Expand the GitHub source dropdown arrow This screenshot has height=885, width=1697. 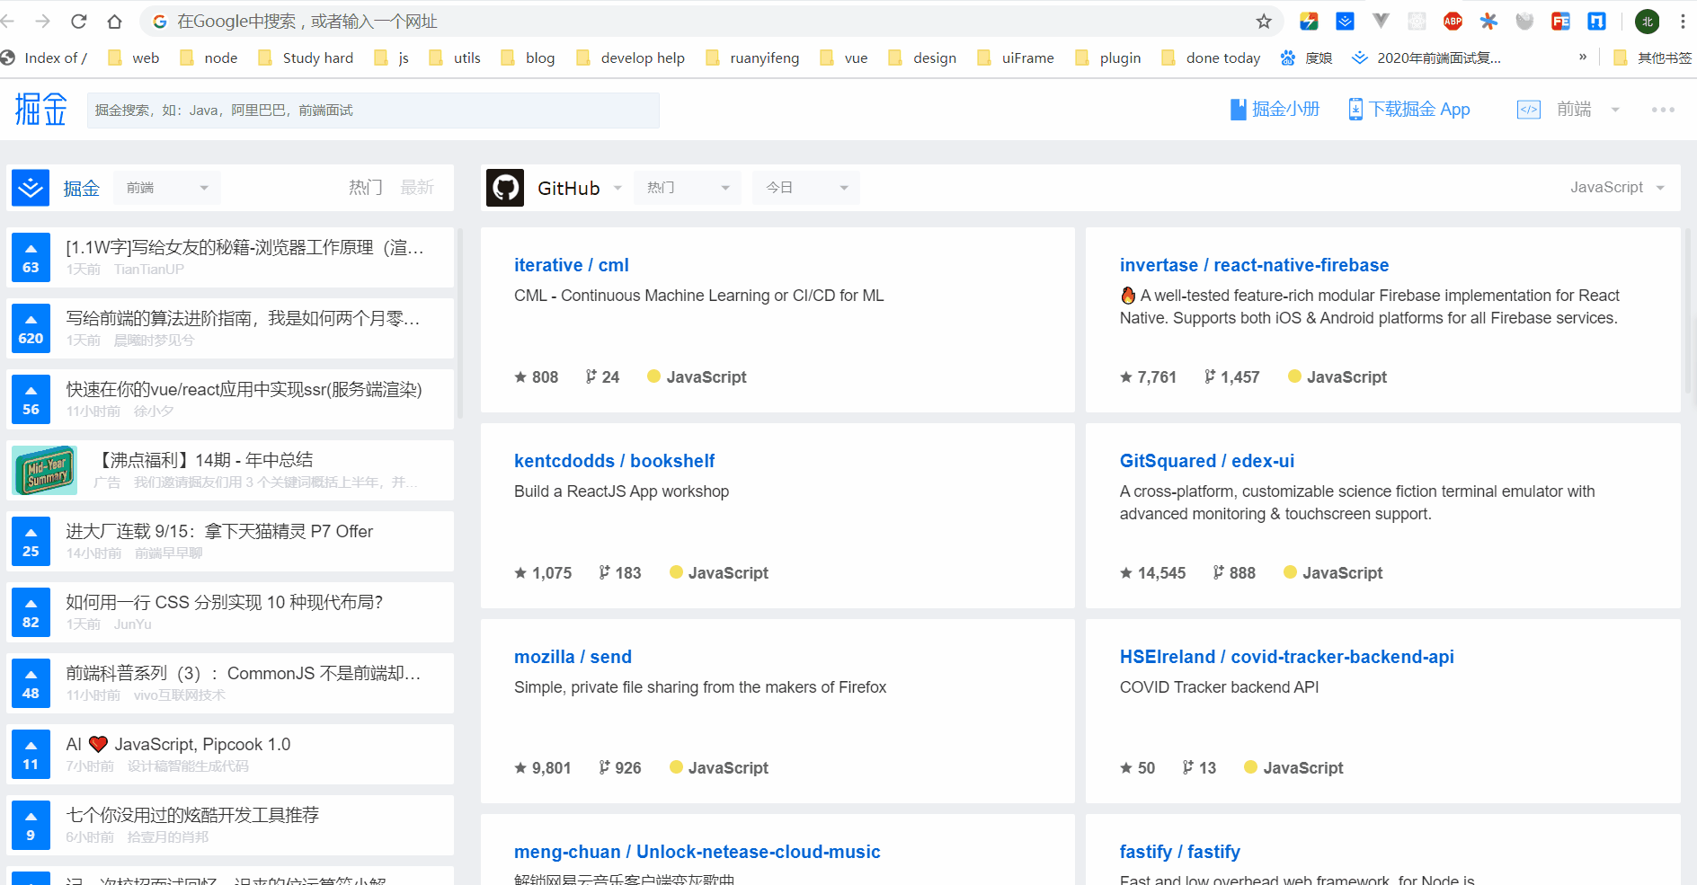tap(617, 188)
